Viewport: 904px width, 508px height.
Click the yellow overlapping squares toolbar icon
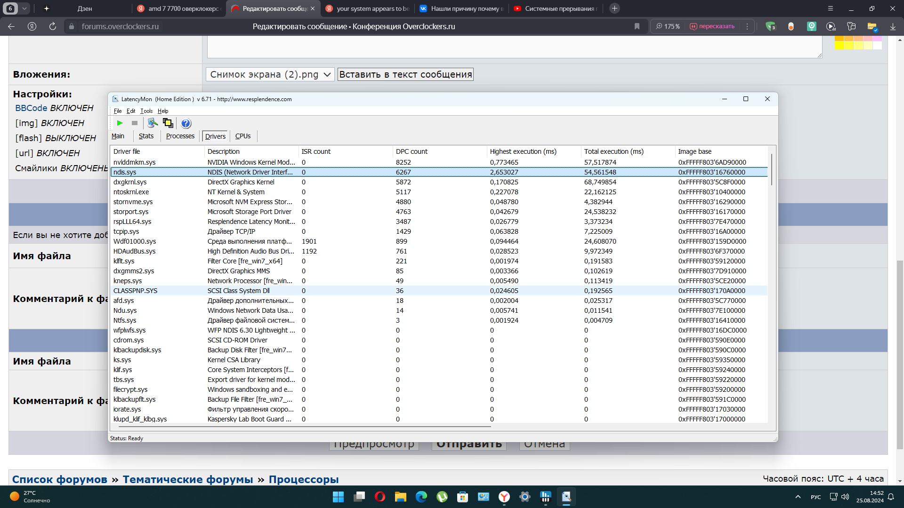(168, 123)
